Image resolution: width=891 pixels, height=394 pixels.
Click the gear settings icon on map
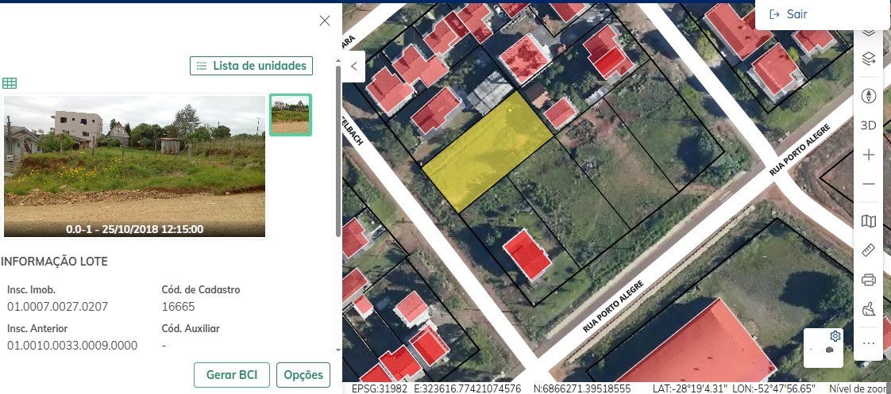(x=835, y=335)
